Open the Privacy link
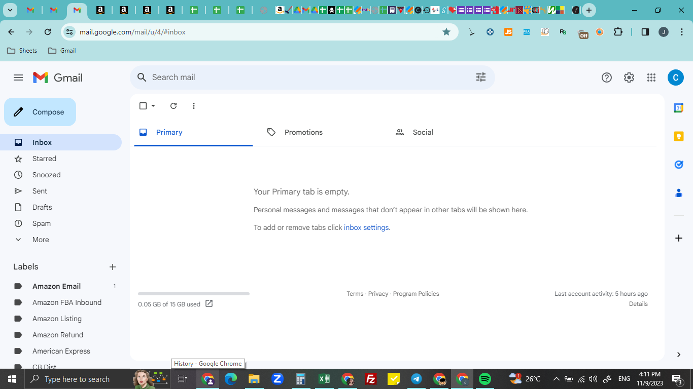 click(x=378, y=294)
